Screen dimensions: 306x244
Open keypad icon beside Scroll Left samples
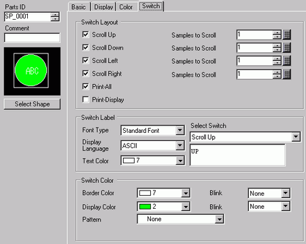(287, 61)
